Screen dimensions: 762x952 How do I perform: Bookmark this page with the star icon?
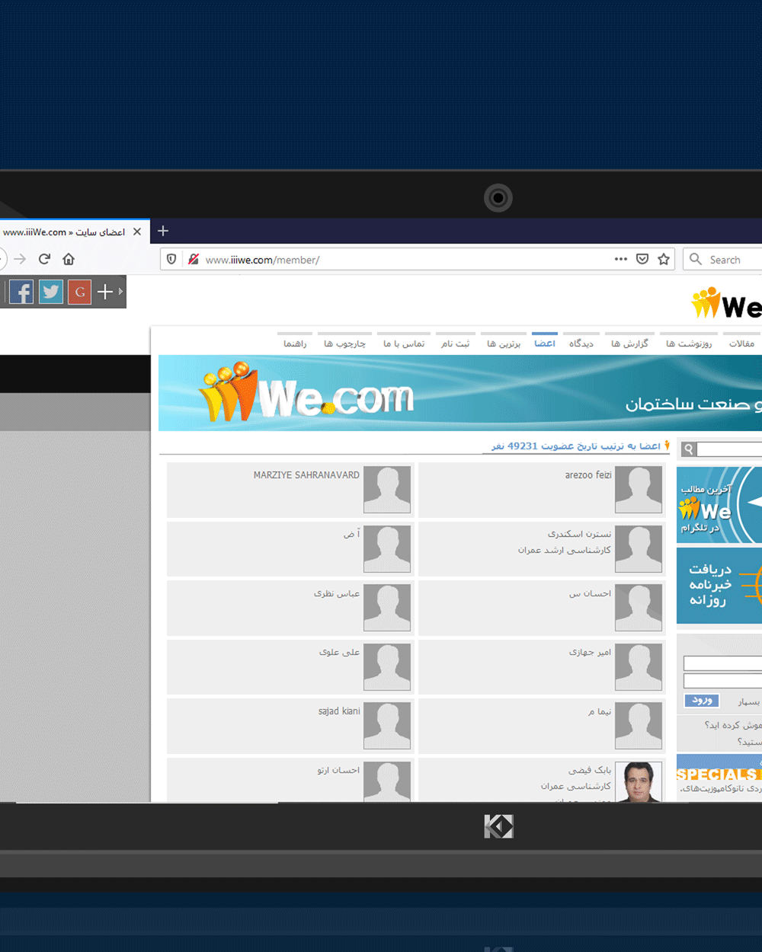pos(664,259)
